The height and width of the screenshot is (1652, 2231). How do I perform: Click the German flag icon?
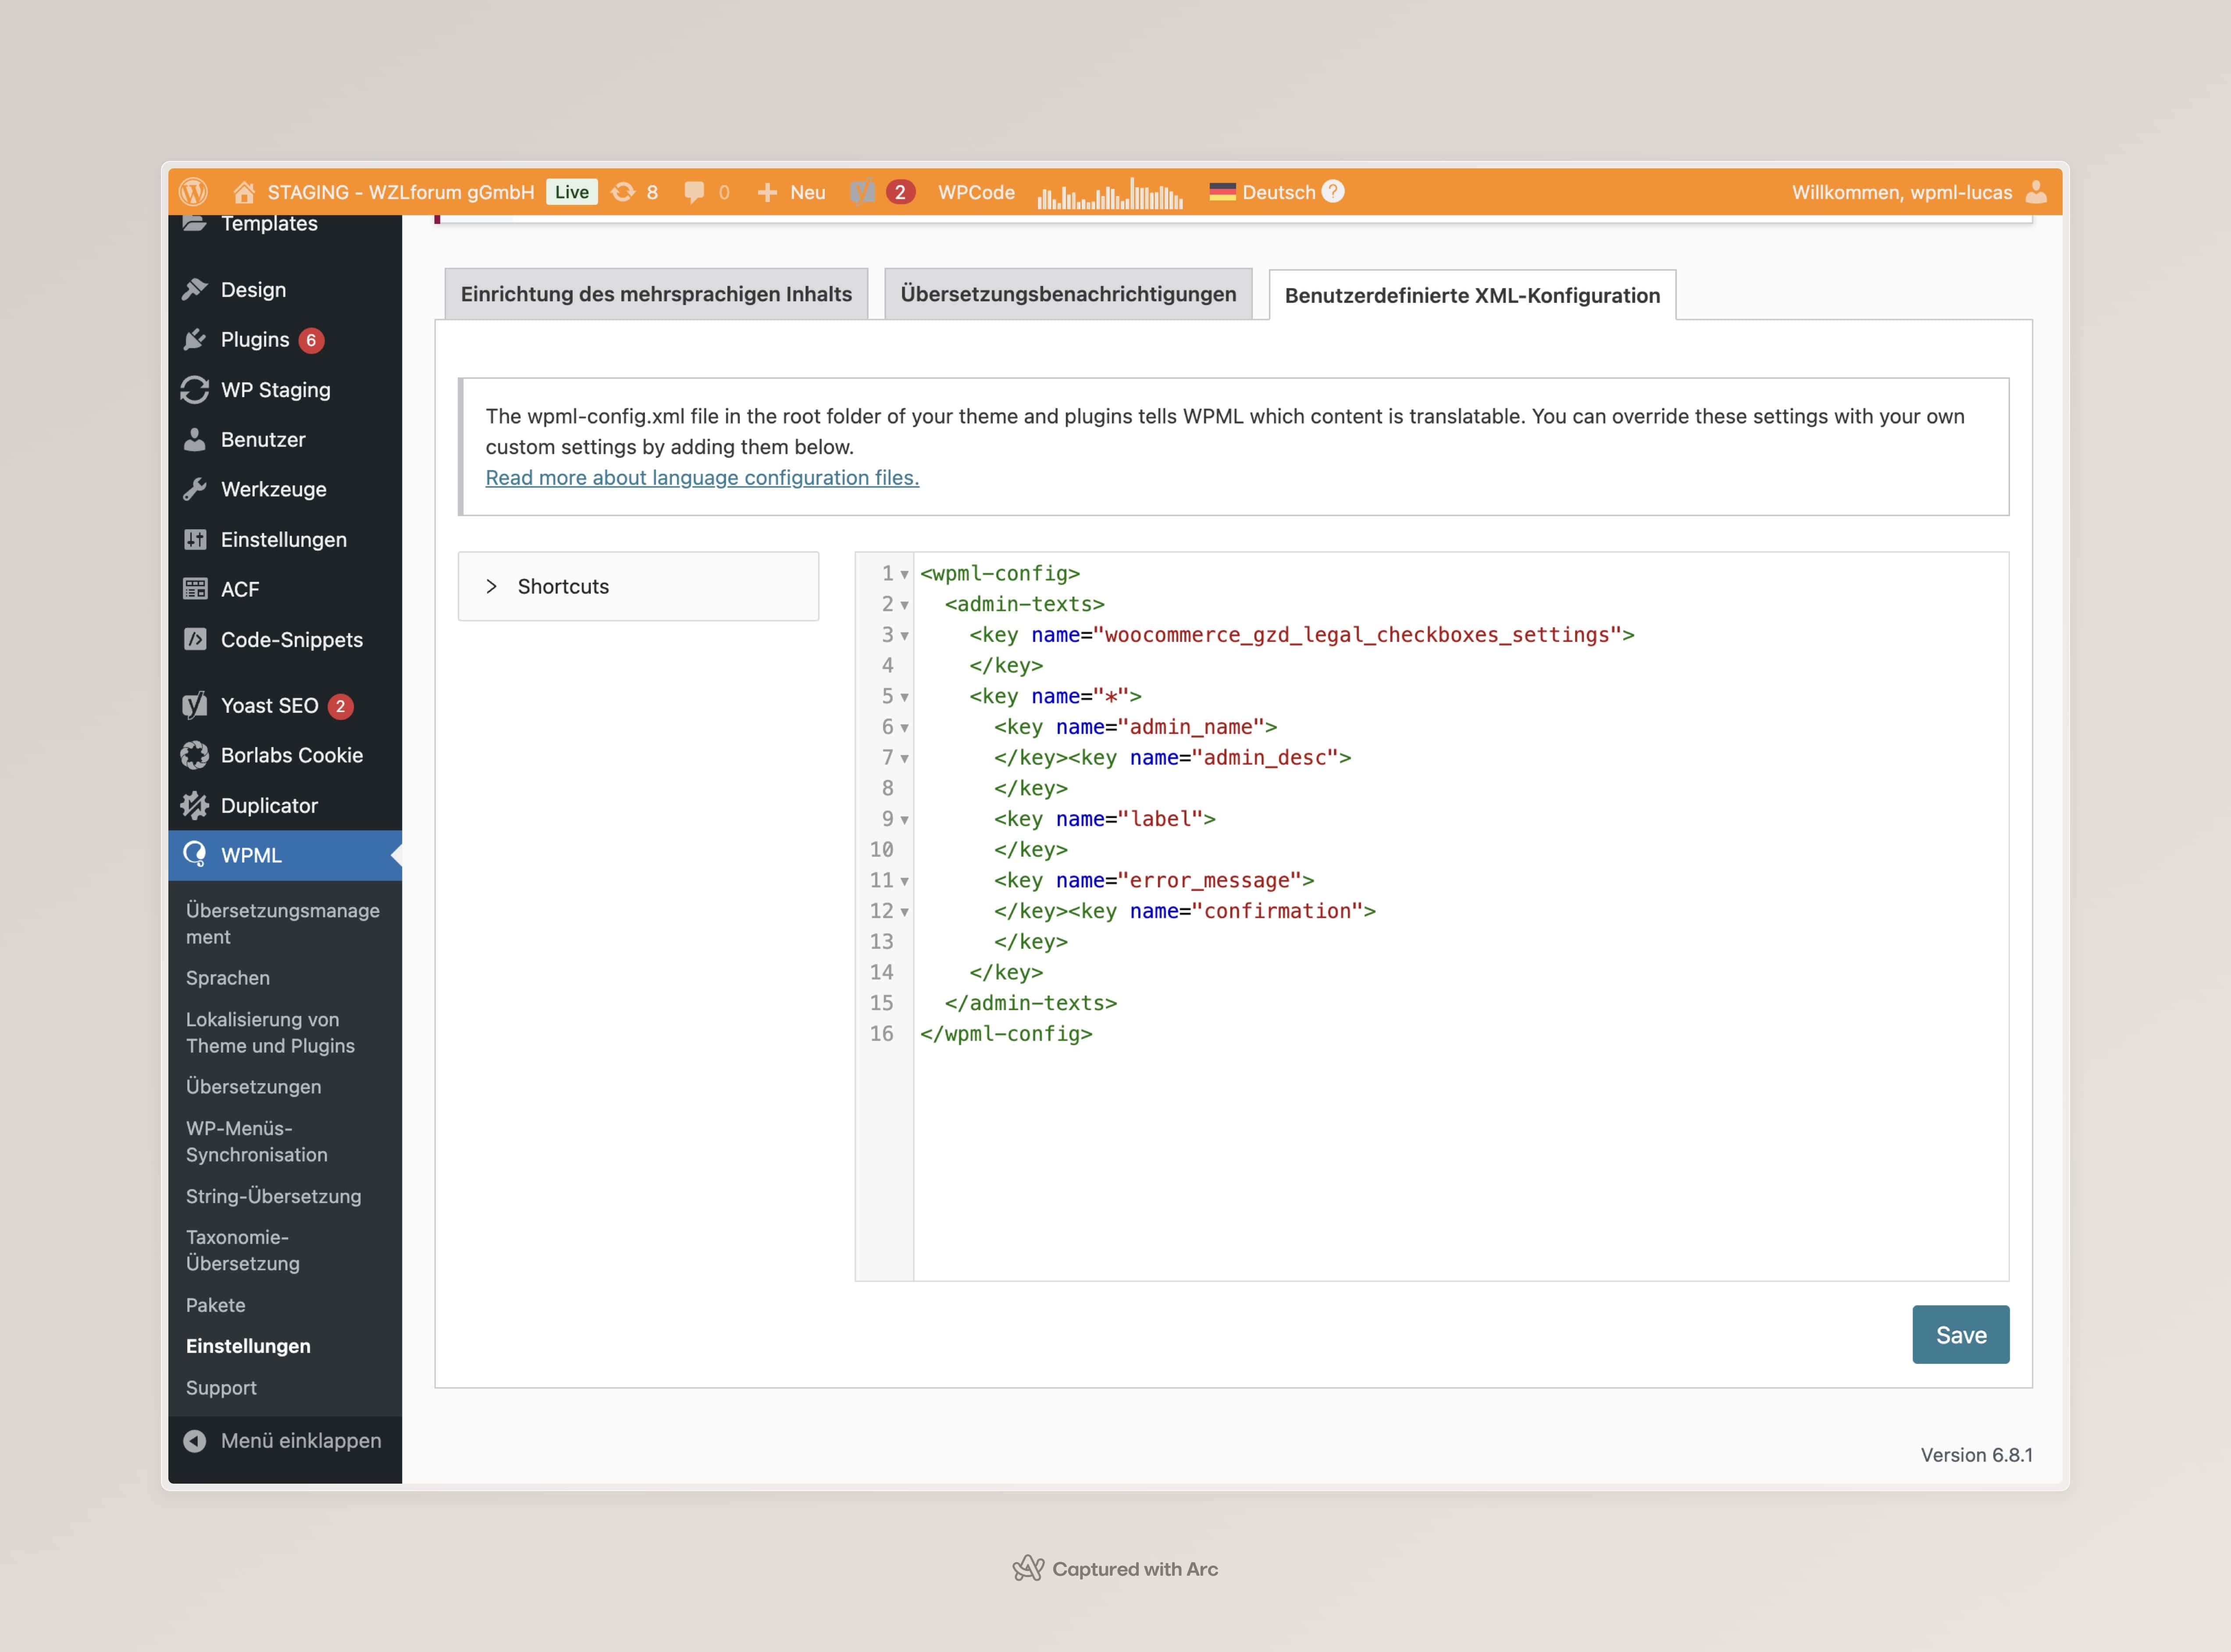click(1222, 192)
